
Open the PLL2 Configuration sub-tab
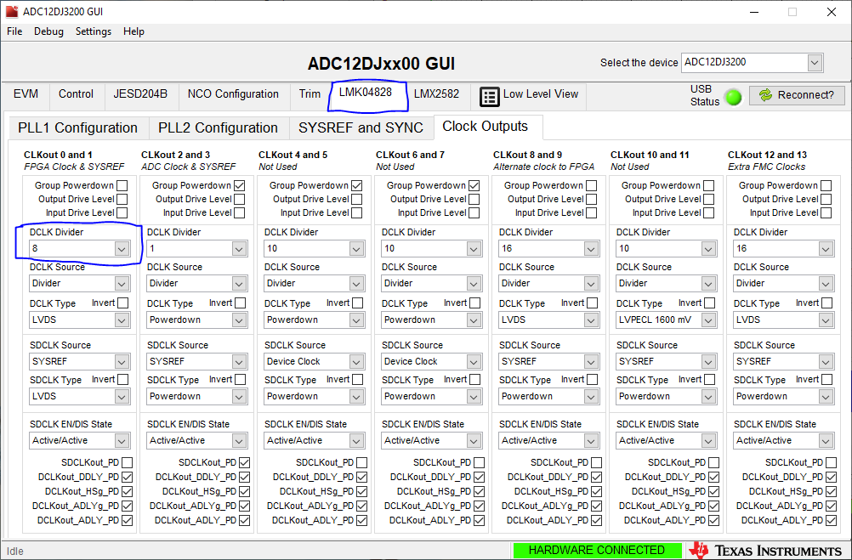coord(218,128)
